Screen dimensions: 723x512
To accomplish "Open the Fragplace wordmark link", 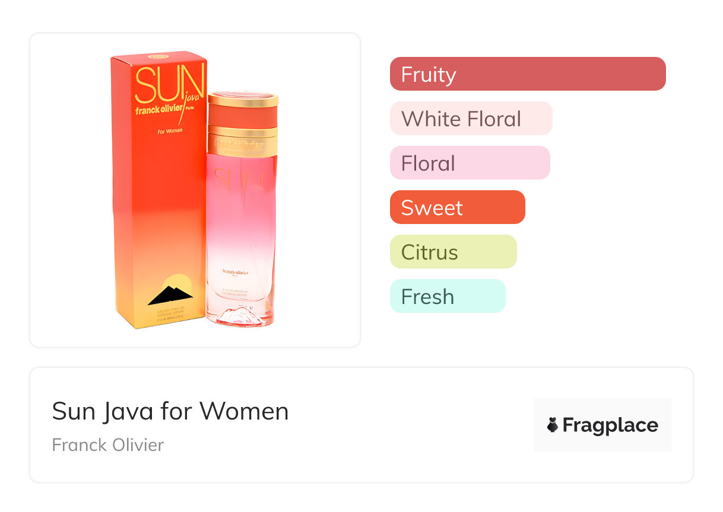I will tap(610, 425).
